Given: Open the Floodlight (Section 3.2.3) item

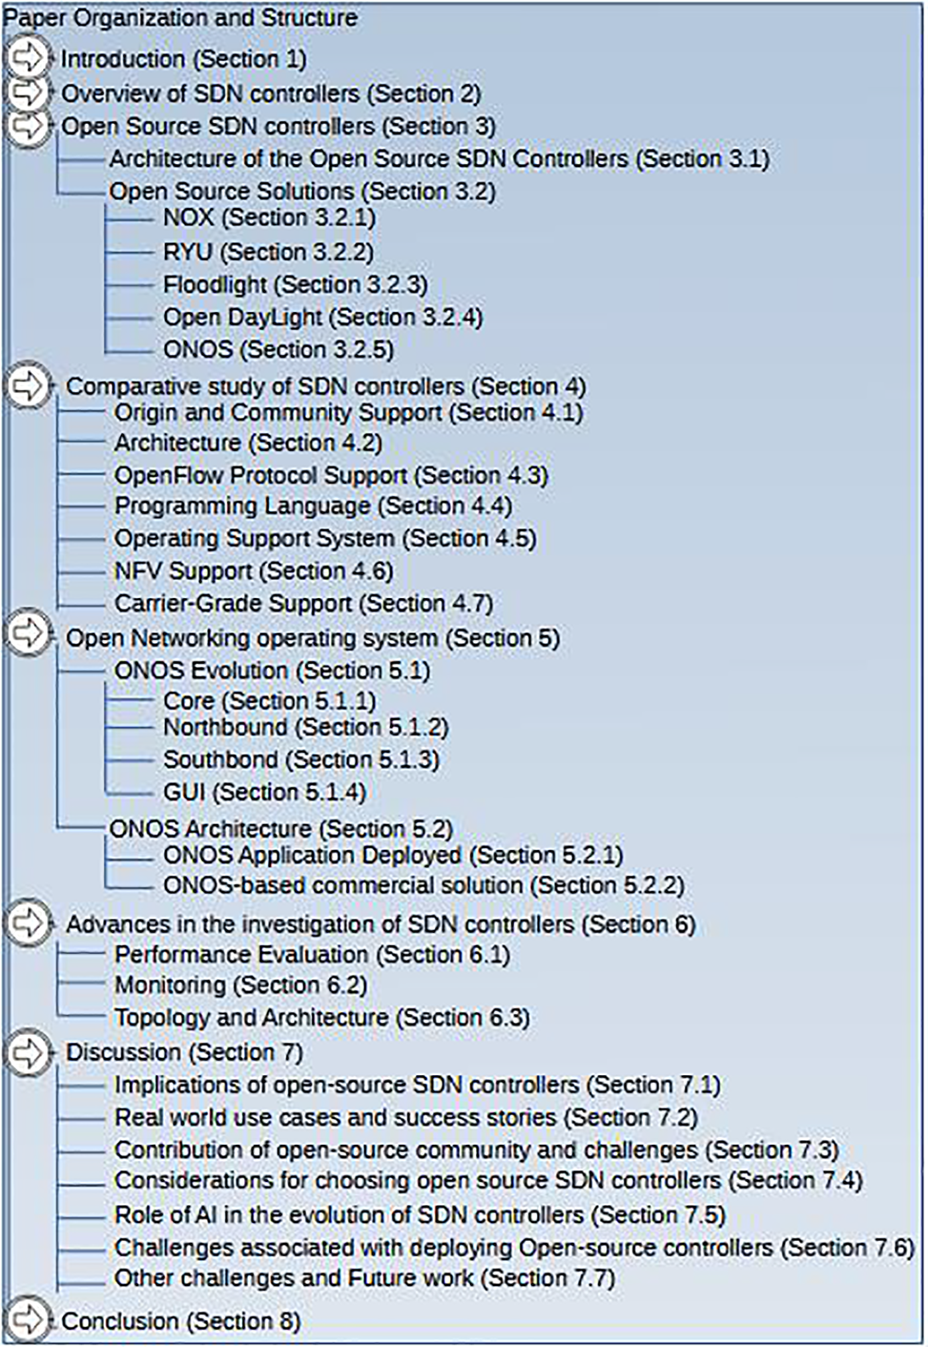Looking at the screenshot, I should tap(295, 285).
